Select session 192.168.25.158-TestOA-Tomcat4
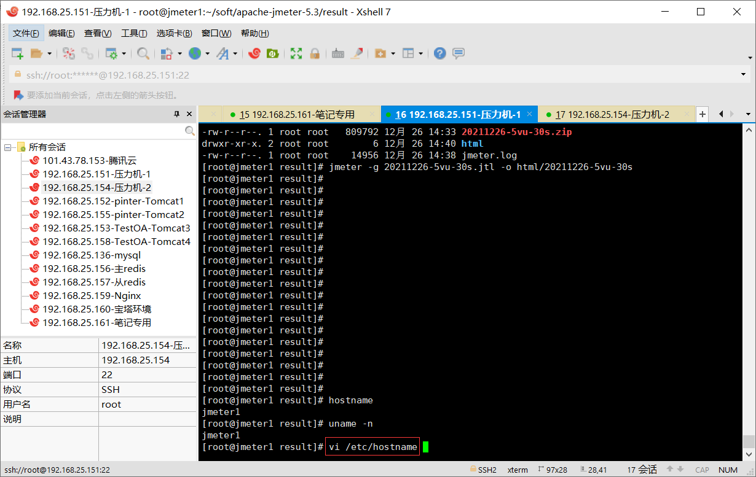Screen dimensions: 756x477 click(116, 242)
